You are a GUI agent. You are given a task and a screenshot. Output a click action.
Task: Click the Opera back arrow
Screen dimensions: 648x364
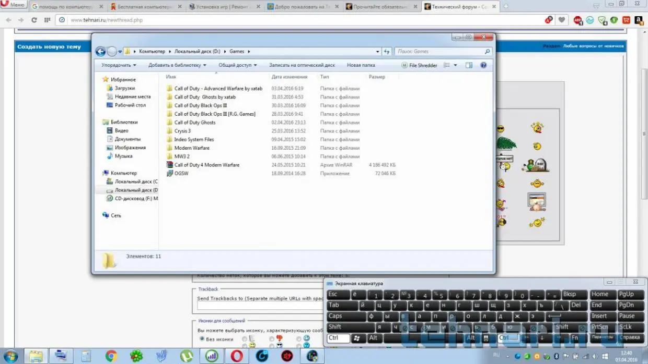8,20
